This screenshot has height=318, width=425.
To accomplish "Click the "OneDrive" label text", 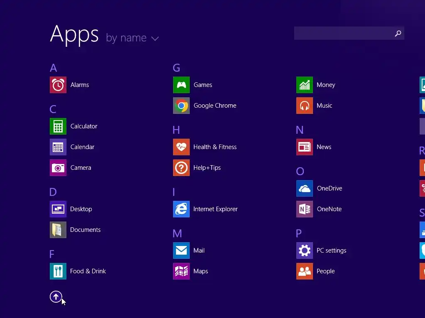I will [x=330, y=188].
